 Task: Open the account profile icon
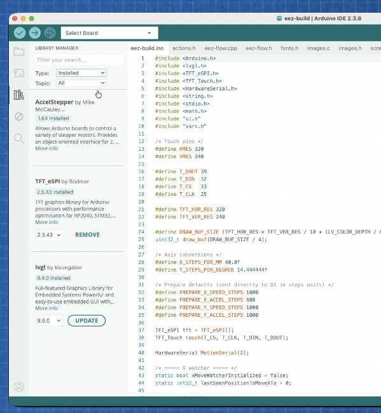pyautogui.click(x=19, y=387)
